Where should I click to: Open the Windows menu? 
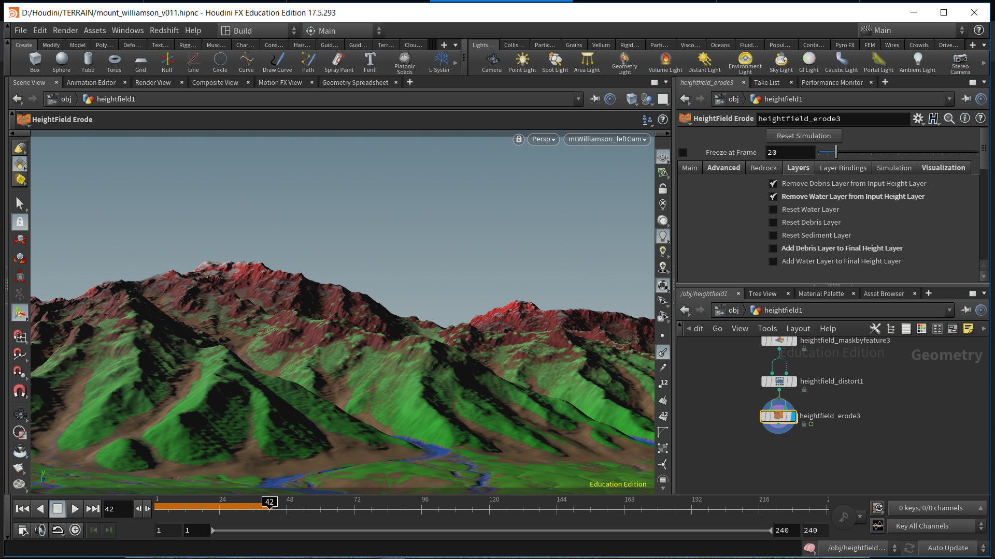coord(127,31)
